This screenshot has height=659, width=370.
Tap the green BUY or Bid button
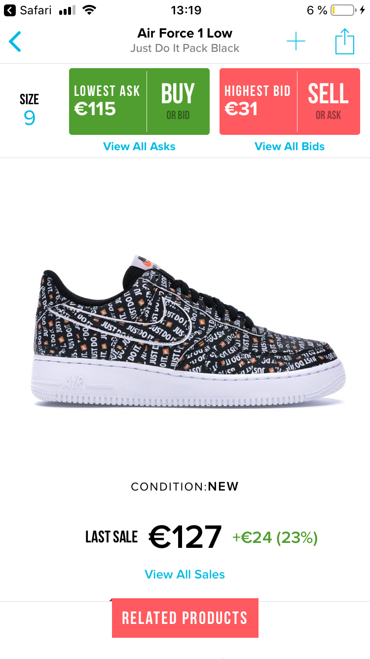[178, 101]
